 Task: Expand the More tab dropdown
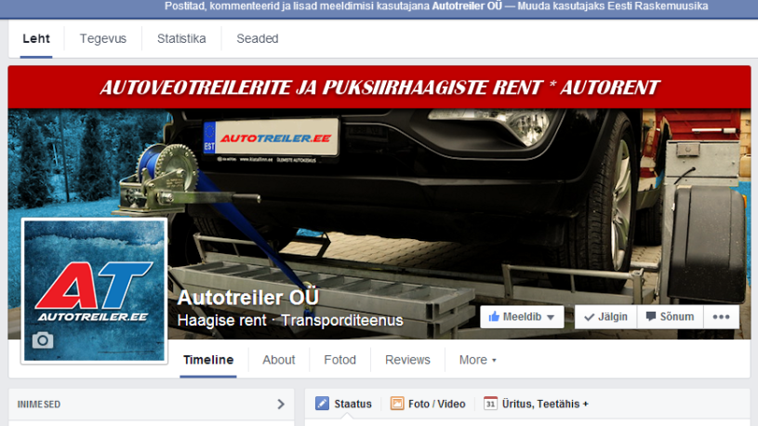click(478, 360)
